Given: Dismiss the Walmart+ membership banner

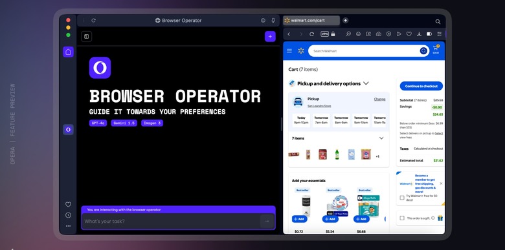Looking at the screenshot, I should [x=441, y=183].
